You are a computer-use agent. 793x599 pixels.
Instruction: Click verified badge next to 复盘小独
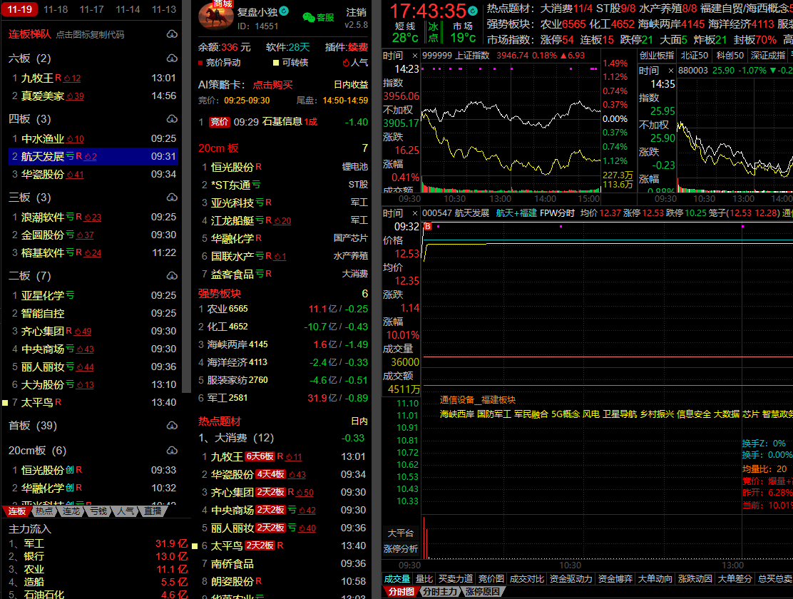tap(284, 11)
